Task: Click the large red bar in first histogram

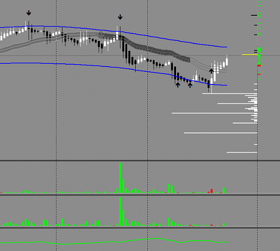Action: 211,191
